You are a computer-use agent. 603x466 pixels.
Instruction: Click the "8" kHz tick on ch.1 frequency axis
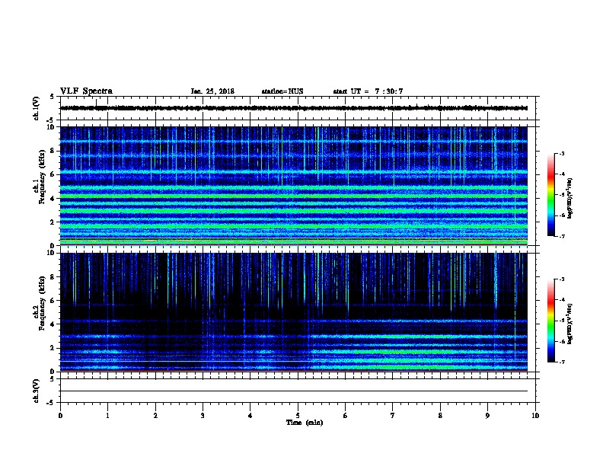point(53,151)
